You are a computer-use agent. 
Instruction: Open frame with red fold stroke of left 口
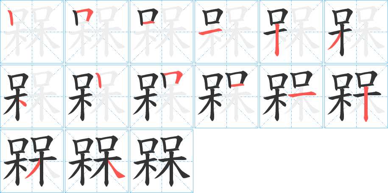97,32
